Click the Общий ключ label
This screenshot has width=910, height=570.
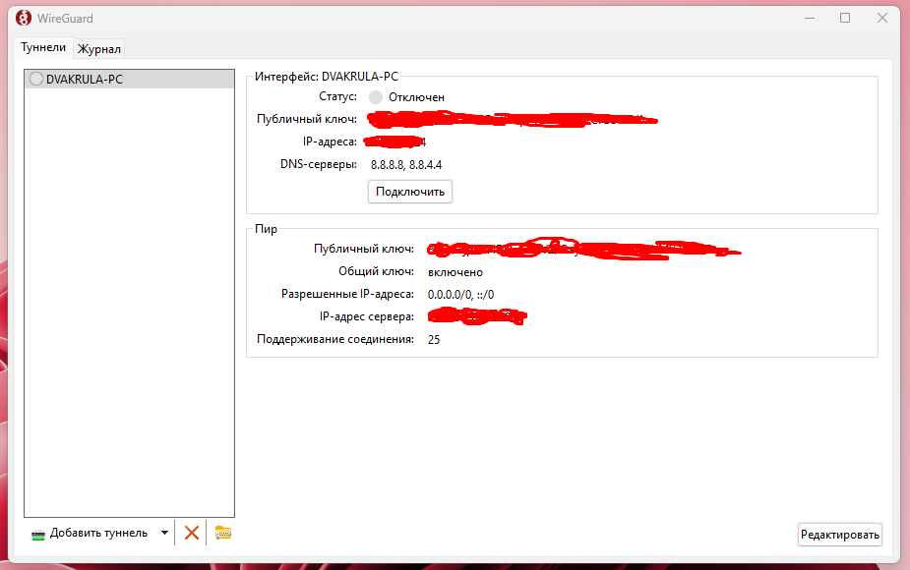click(x=376, y=271)
